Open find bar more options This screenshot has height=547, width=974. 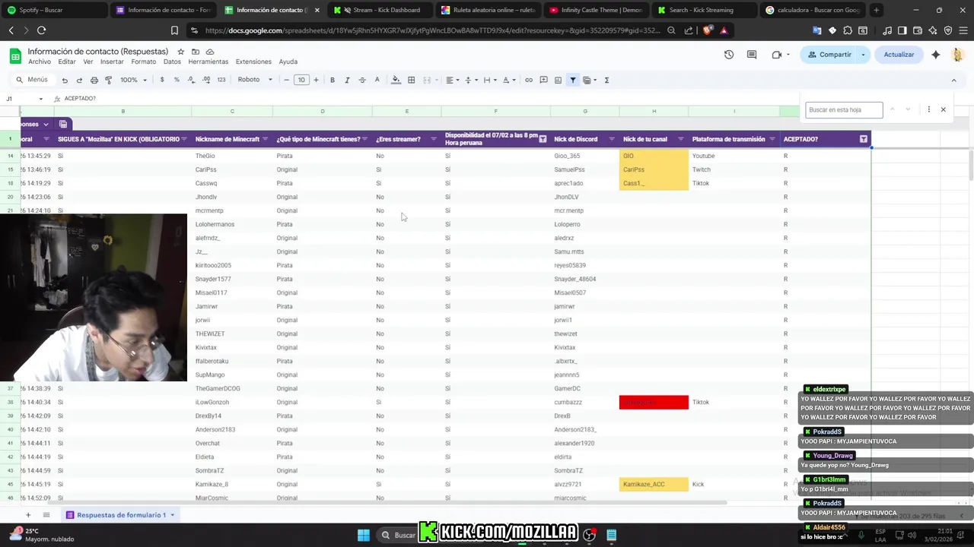(x=928, y=109)
